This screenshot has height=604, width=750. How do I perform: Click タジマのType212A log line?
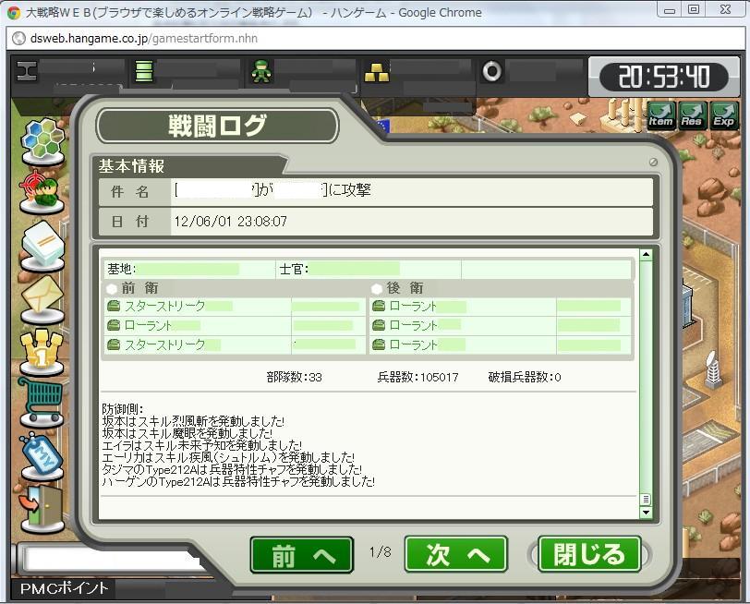tap(232, 469)
